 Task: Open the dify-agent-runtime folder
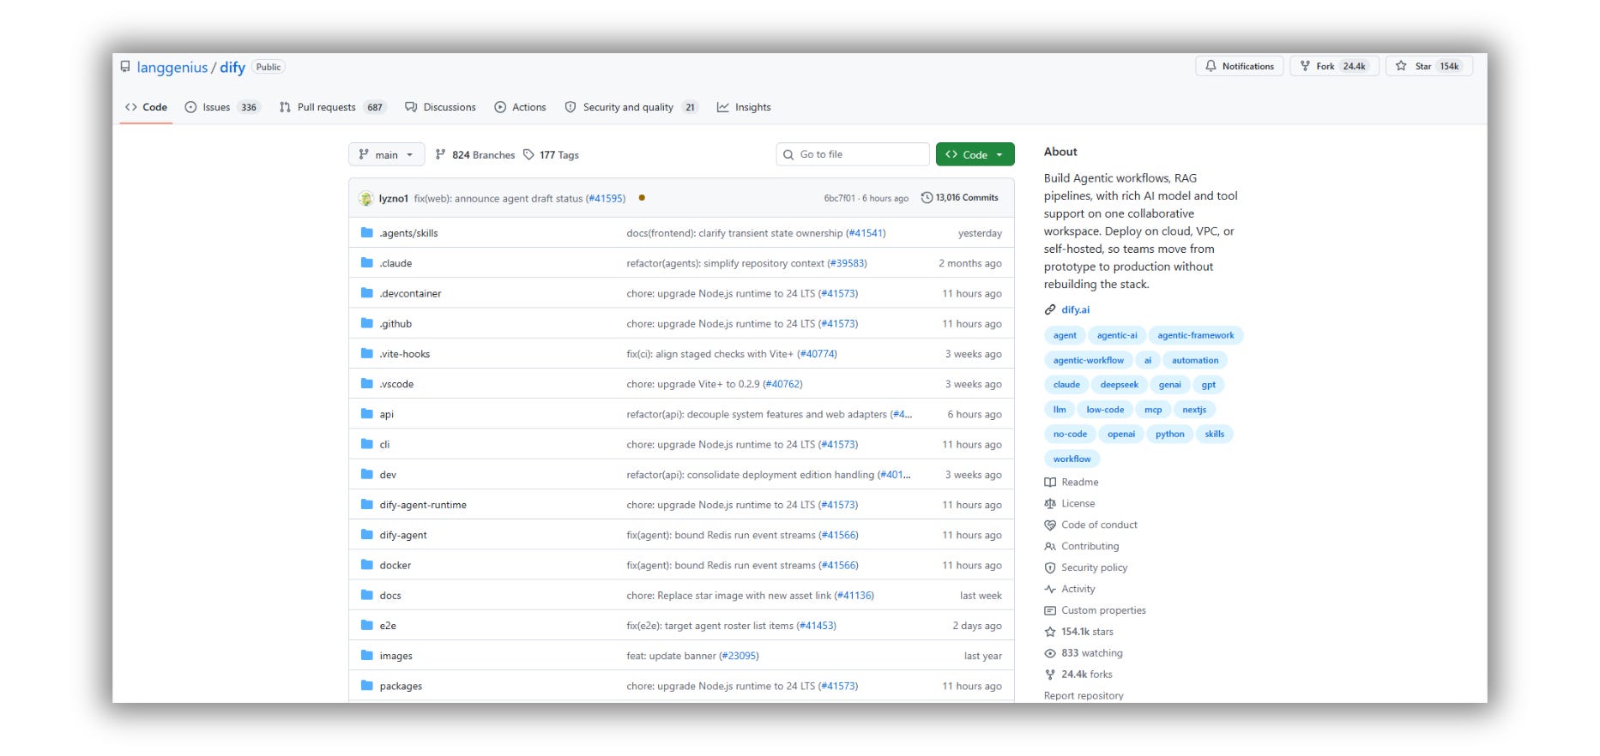pos(423,505)
